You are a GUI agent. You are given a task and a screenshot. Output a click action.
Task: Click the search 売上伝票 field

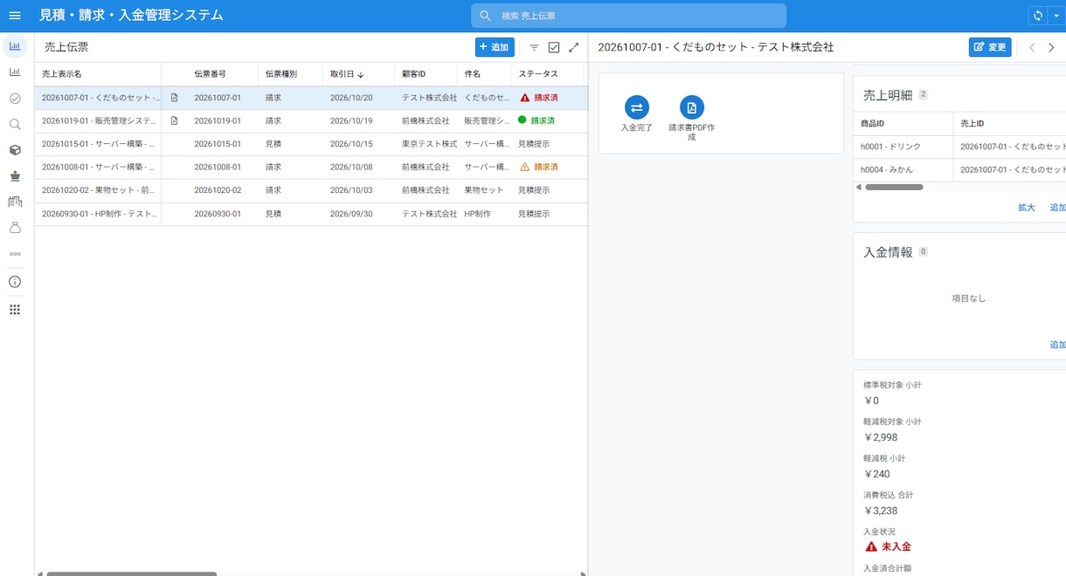(x=628, y=16)
